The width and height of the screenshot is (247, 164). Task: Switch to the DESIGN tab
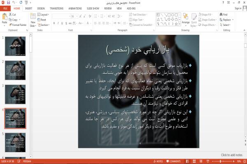41,9
